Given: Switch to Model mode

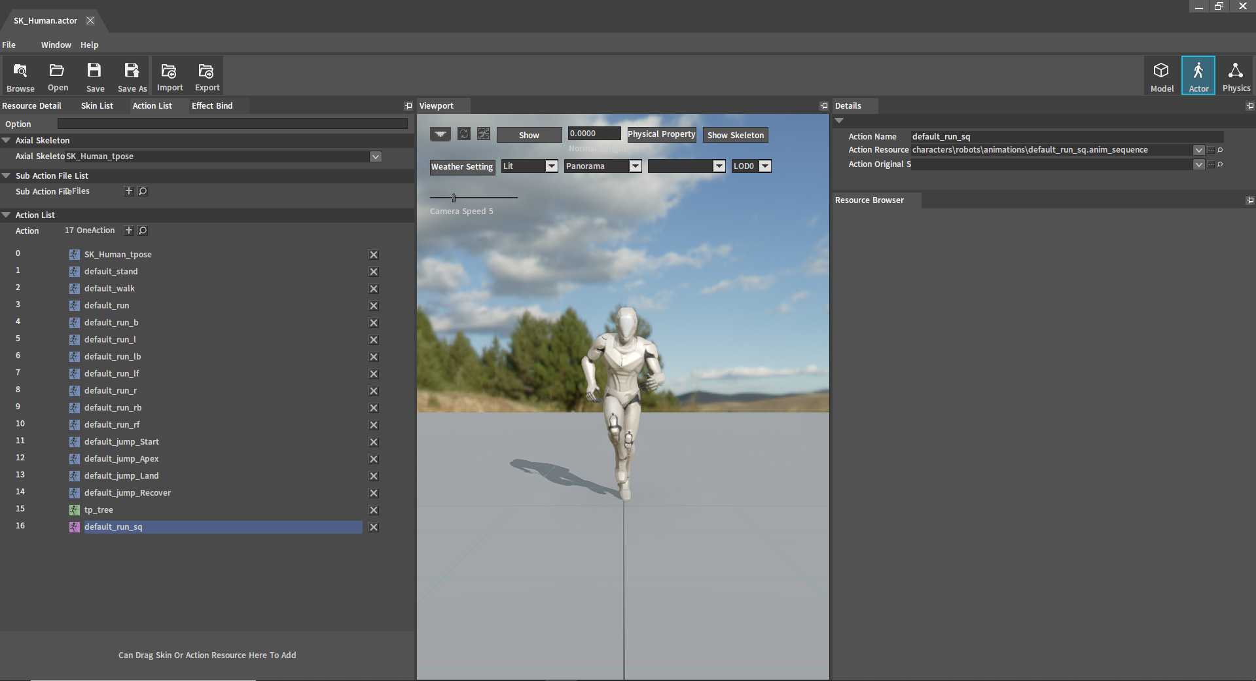Looking at the screenshot, I should pos(1162,76).
